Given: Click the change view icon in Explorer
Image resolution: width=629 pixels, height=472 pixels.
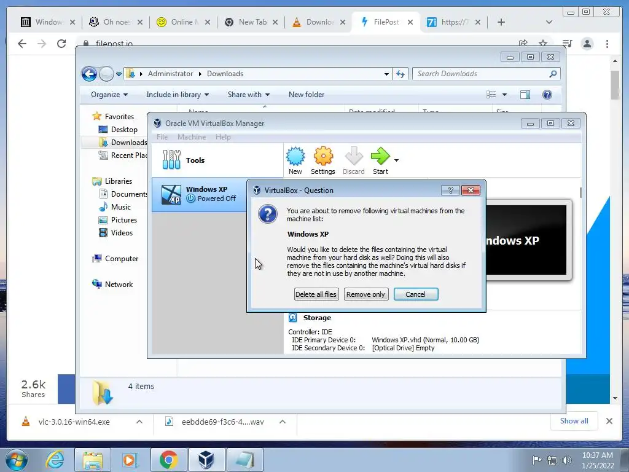Looking at the screenshot, I should pyautogui.click(x=491, y=95).
